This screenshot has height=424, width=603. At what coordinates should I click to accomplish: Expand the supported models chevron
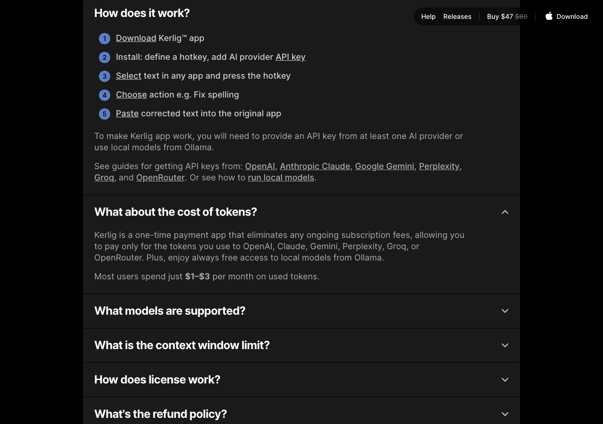505,311
